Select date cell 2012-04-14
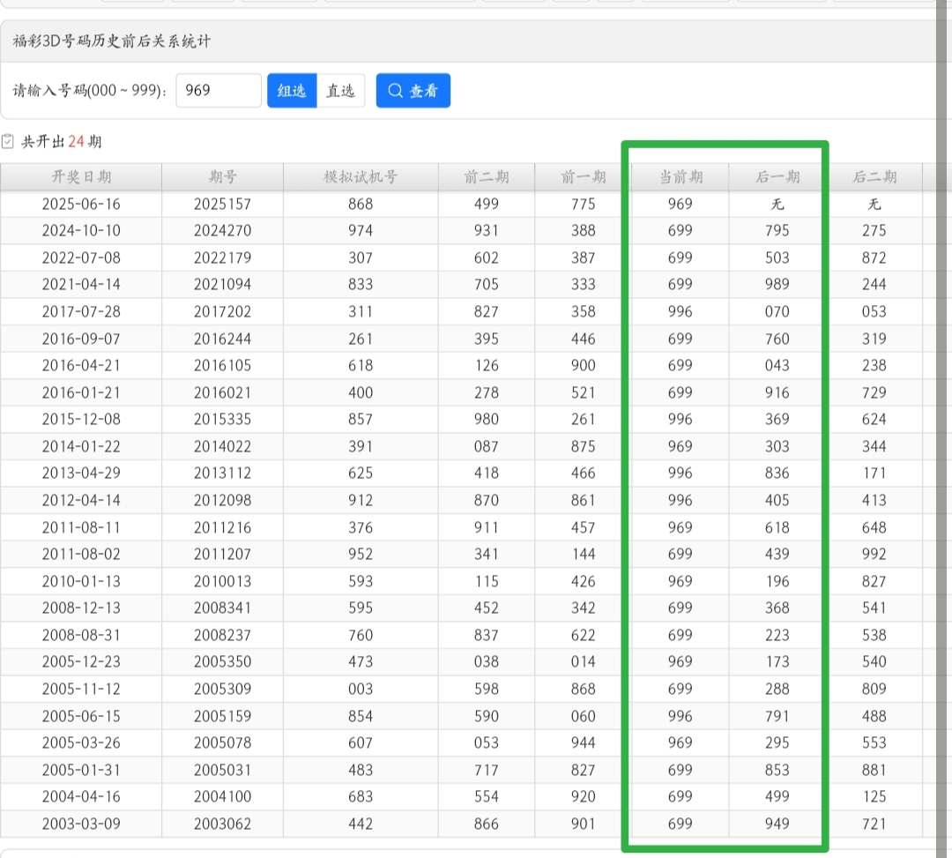 click(81, 500)
